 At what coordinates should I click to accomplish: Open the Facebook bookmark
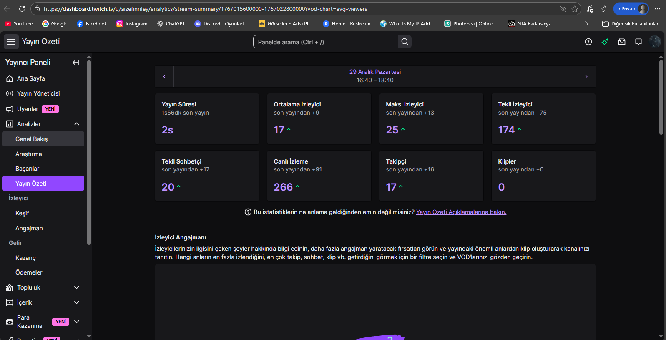92,24
